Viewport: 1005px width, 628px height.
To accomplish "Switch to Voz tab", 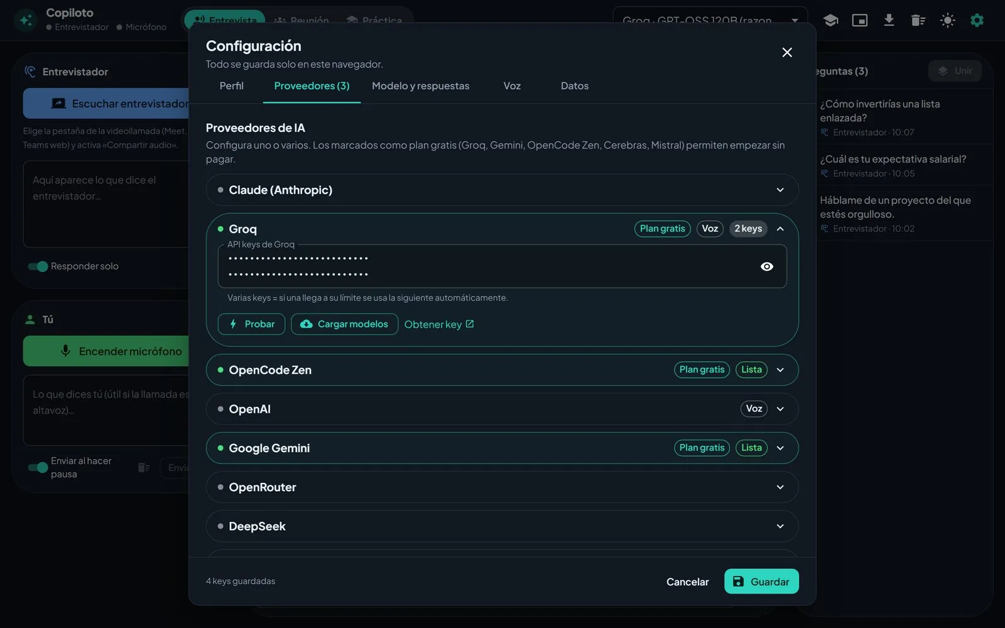I will point(512,86).
